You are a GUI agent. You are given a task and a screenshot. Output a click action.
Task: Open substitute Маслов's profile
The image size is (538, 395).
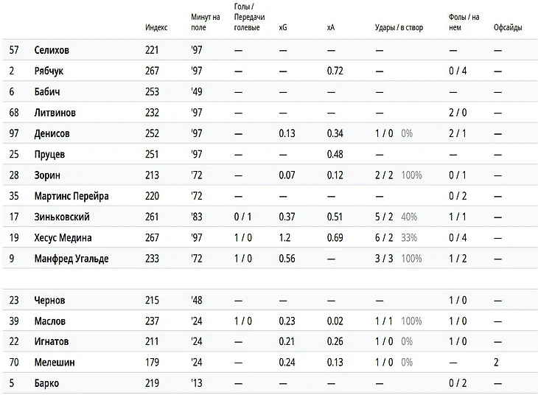(49, 321)
